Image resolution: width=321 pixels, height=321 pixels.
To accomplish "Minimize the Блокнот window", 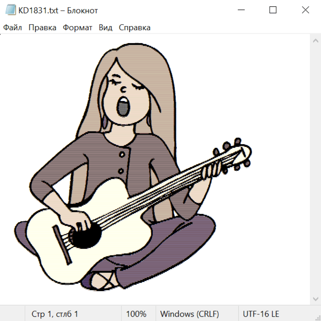I will 241,10.
